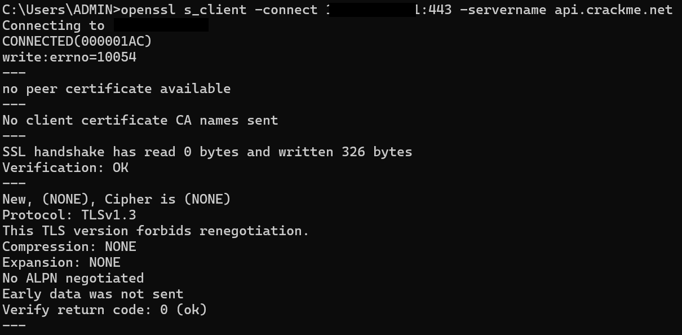The height and width of the screenshot is (335, 682).
Task: Click "This TLS version forbids renegotiation." line
Action: (x=156, y=231)
